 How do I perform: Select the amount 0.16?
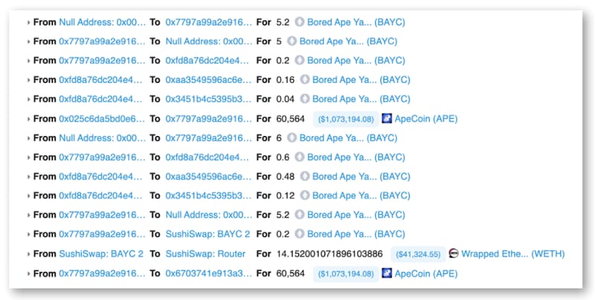[x=286, y=79]
